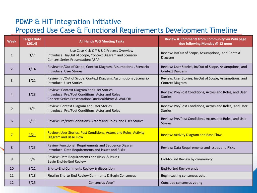Click 'Review: Activity Diagram and Base Flow' cell
Screen dimensions: 257x193
[206, 135]
